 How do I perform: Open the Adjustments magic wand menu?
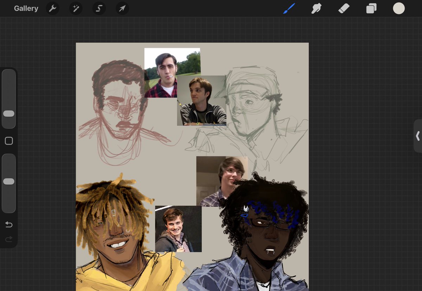[76, 8]
